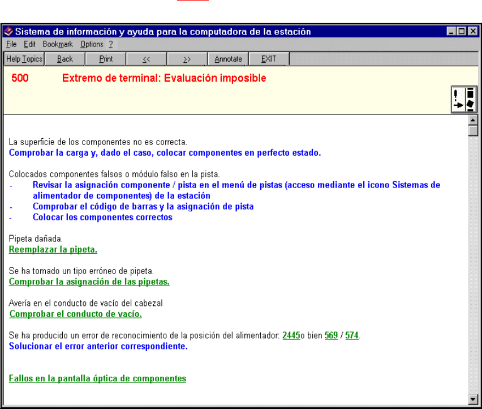Go to previous topic with << button
482x409 pixels.
click(x=147, y=59)
